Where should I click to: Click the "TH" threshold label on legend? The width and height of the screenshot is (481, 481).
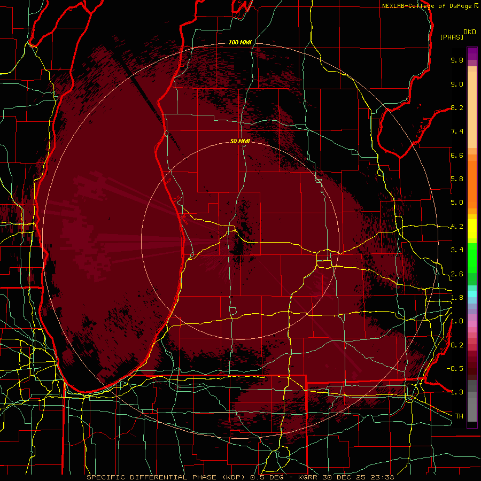click(459, 416)
